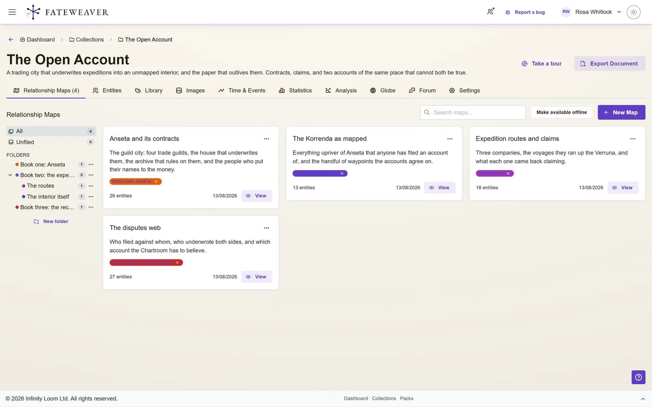Open more options on Anseta and its contracts card
This screenshot has width=652, height=407.
point(266,139)
